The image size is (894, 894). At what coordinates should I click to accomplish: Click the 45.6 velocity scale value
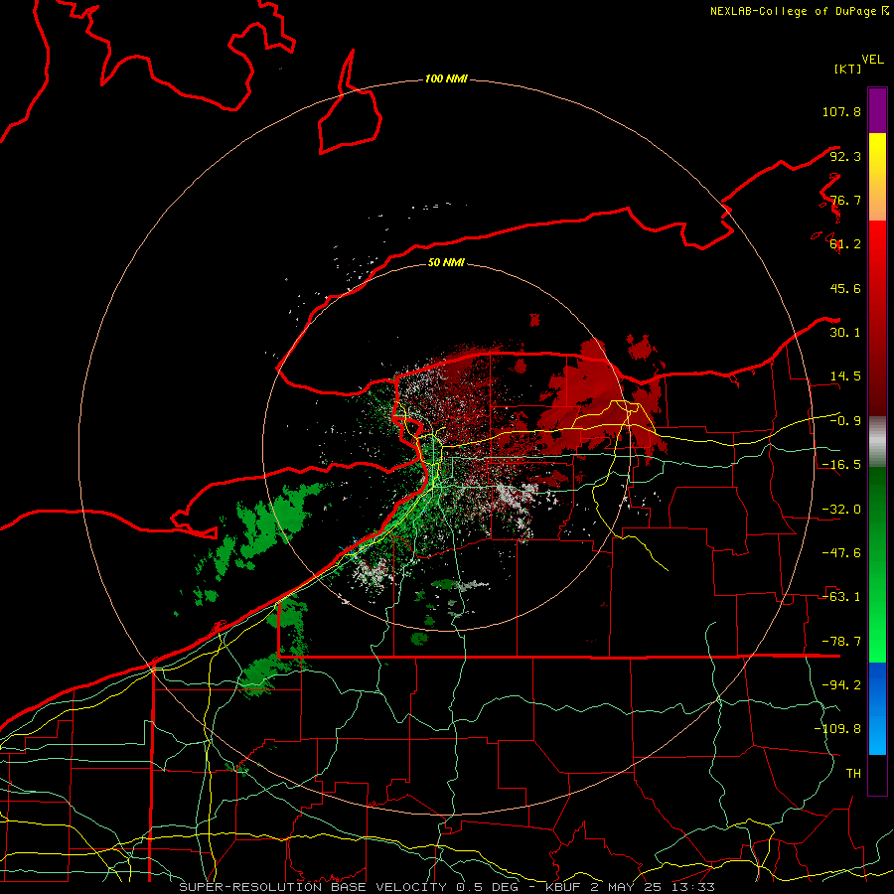tap(845, 288)
